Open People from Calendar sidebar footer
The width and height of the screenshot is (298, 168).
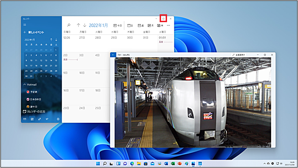coord(39,119)
